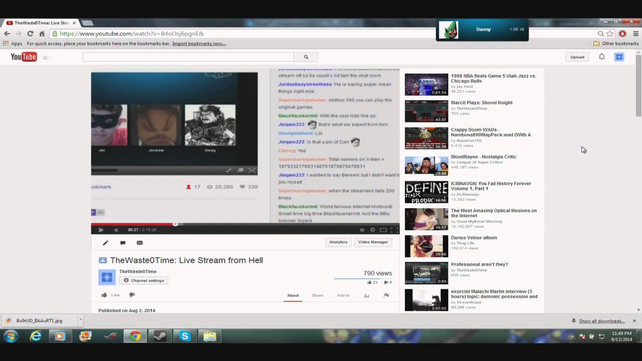
Task: Click Chrome's back arrow
Action: [x=7, y=34]
